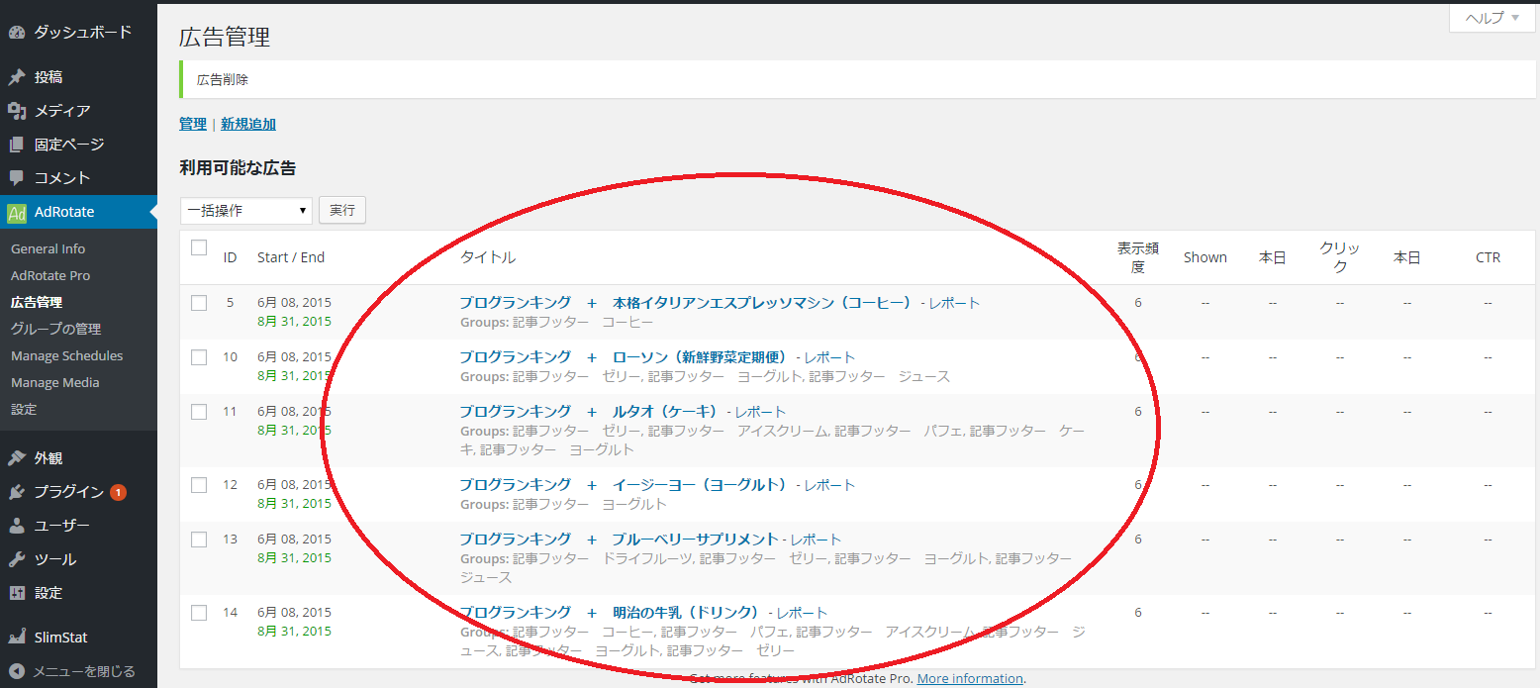The height and width of the screenshot is (688, 1540).
Task: Open グループの管理 submenu item
Action: click(55, 329)
